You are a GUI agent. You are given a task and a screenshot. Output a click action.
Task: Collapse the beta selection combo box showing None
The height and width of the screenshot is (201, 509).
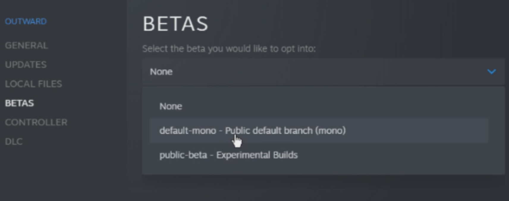click(x=323, y=72)
